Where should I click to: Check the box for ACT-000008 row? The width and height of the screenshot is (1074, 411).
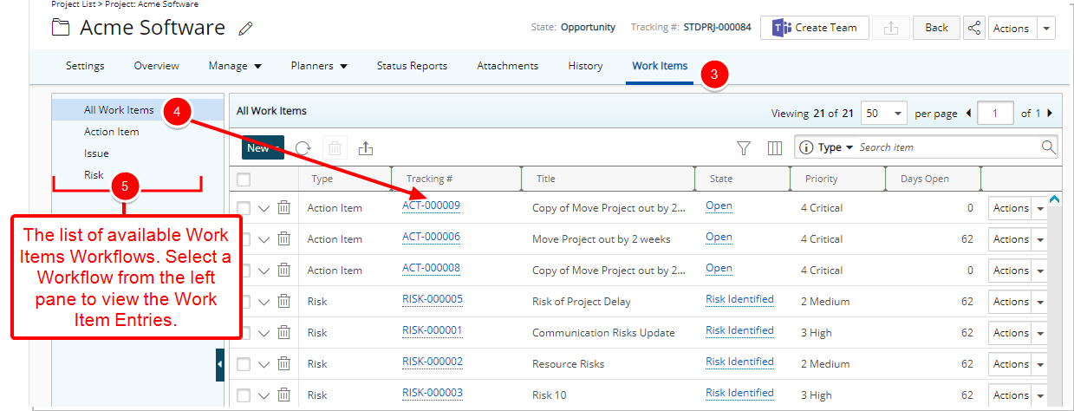click(x=244, y=270)
